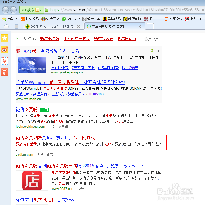Image resolution: width=205 pixels, height=205 pixels.
Task: Click the mobile phone icon beside tabs
Action: [16, 26]
